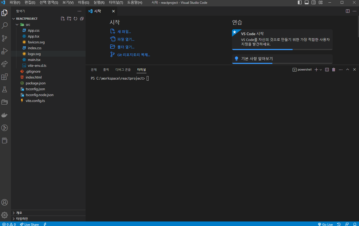Open the 도움말(H) menu

coord(135,2)
